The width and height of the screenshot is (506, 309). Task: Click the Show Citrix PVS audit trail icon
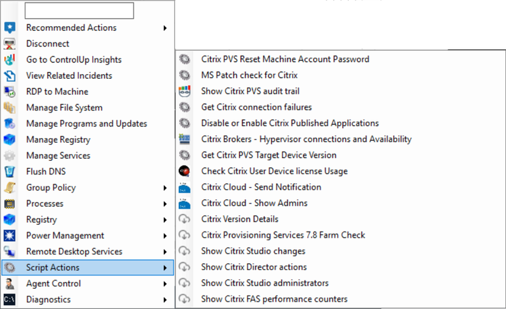(185, 91)
